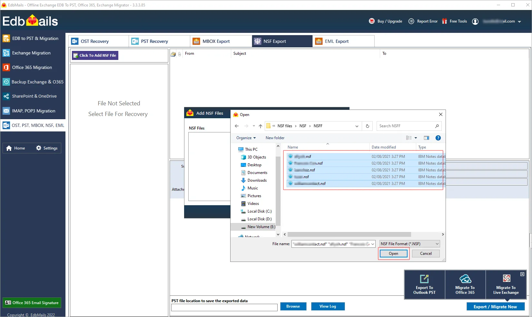Switch to the MBOX Export tab
This screenshot has height=317, width=532.
[x=221, y=41]
